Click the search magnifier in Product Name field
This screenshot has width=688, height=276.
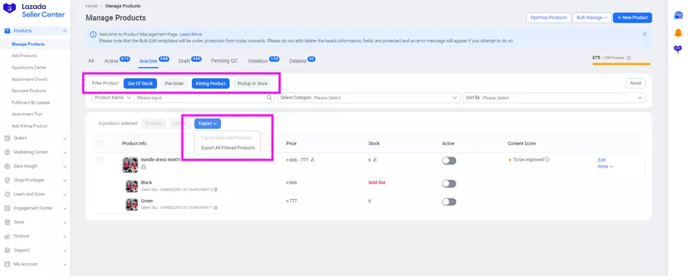[x=270, y=98]
